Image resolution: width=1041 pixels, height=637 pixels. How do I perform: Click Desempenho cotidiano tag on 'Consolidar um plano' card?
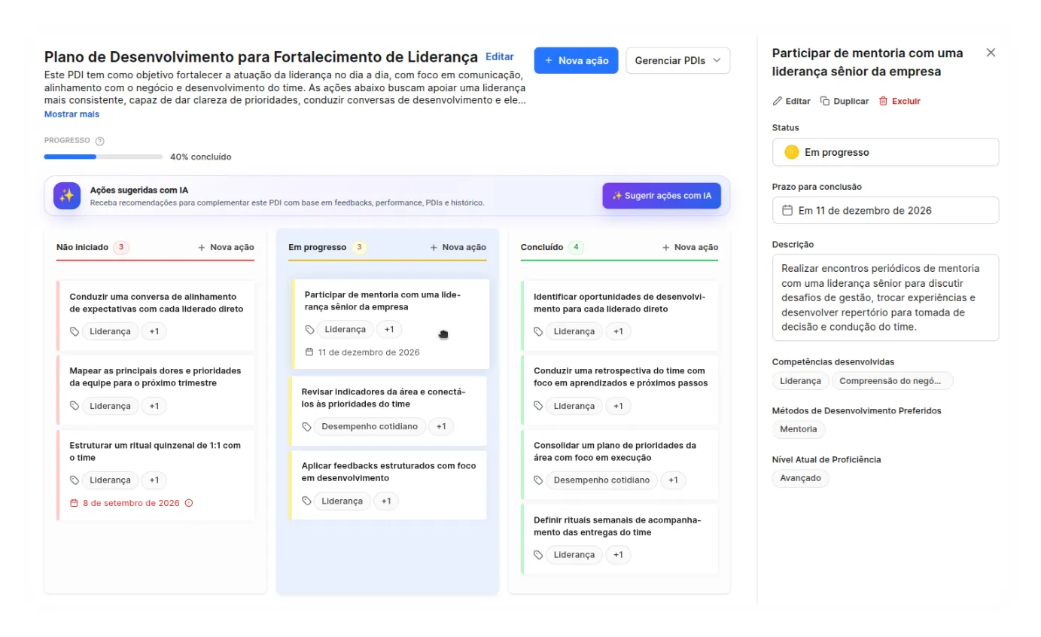click(x=601, y=480)
